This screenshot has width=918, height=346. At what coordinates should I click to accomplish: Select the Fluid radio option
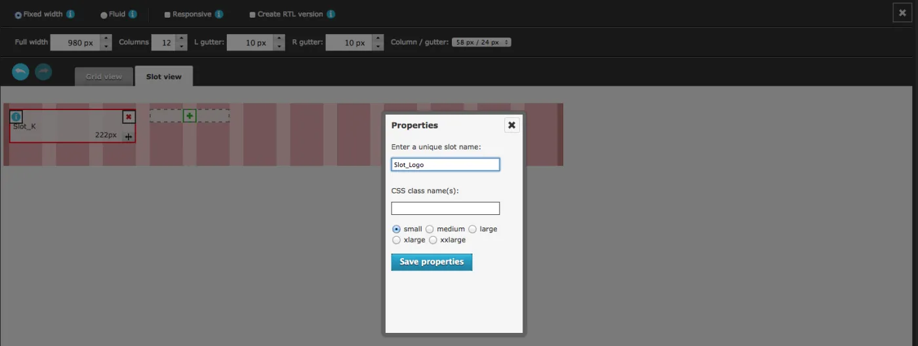coord(104,14)
